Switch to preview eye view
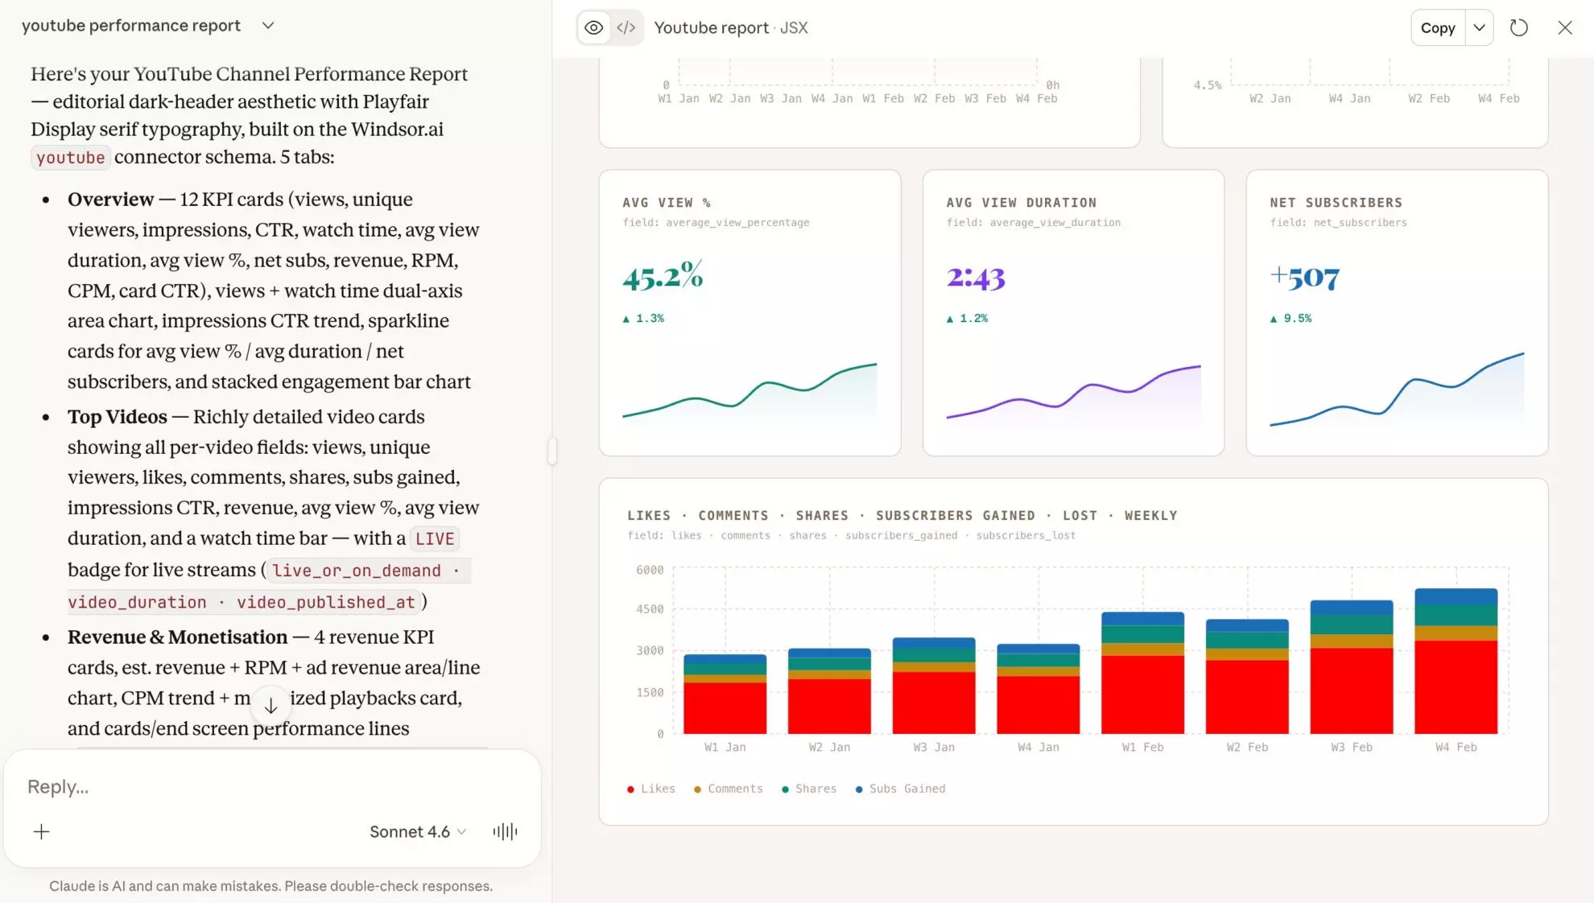Screen dimensions: 1594x903 pos(594,27)
